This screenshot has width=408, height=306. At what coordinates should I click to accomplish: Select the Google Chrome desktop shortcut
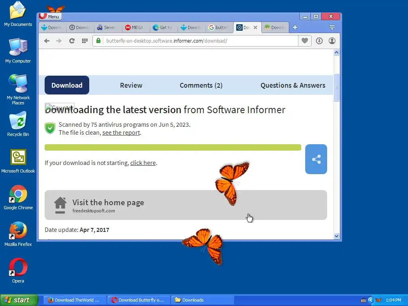tap(18, 198)
